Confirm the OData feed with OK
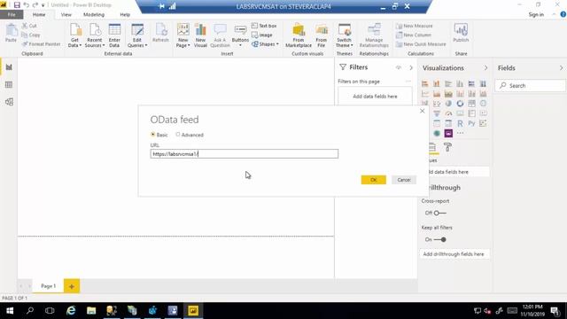 pos(373,180)
